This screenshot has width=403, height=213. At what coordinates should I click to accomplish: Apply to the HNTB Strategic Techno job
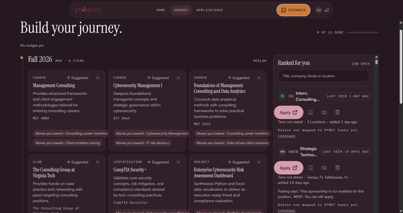point(288,168)
